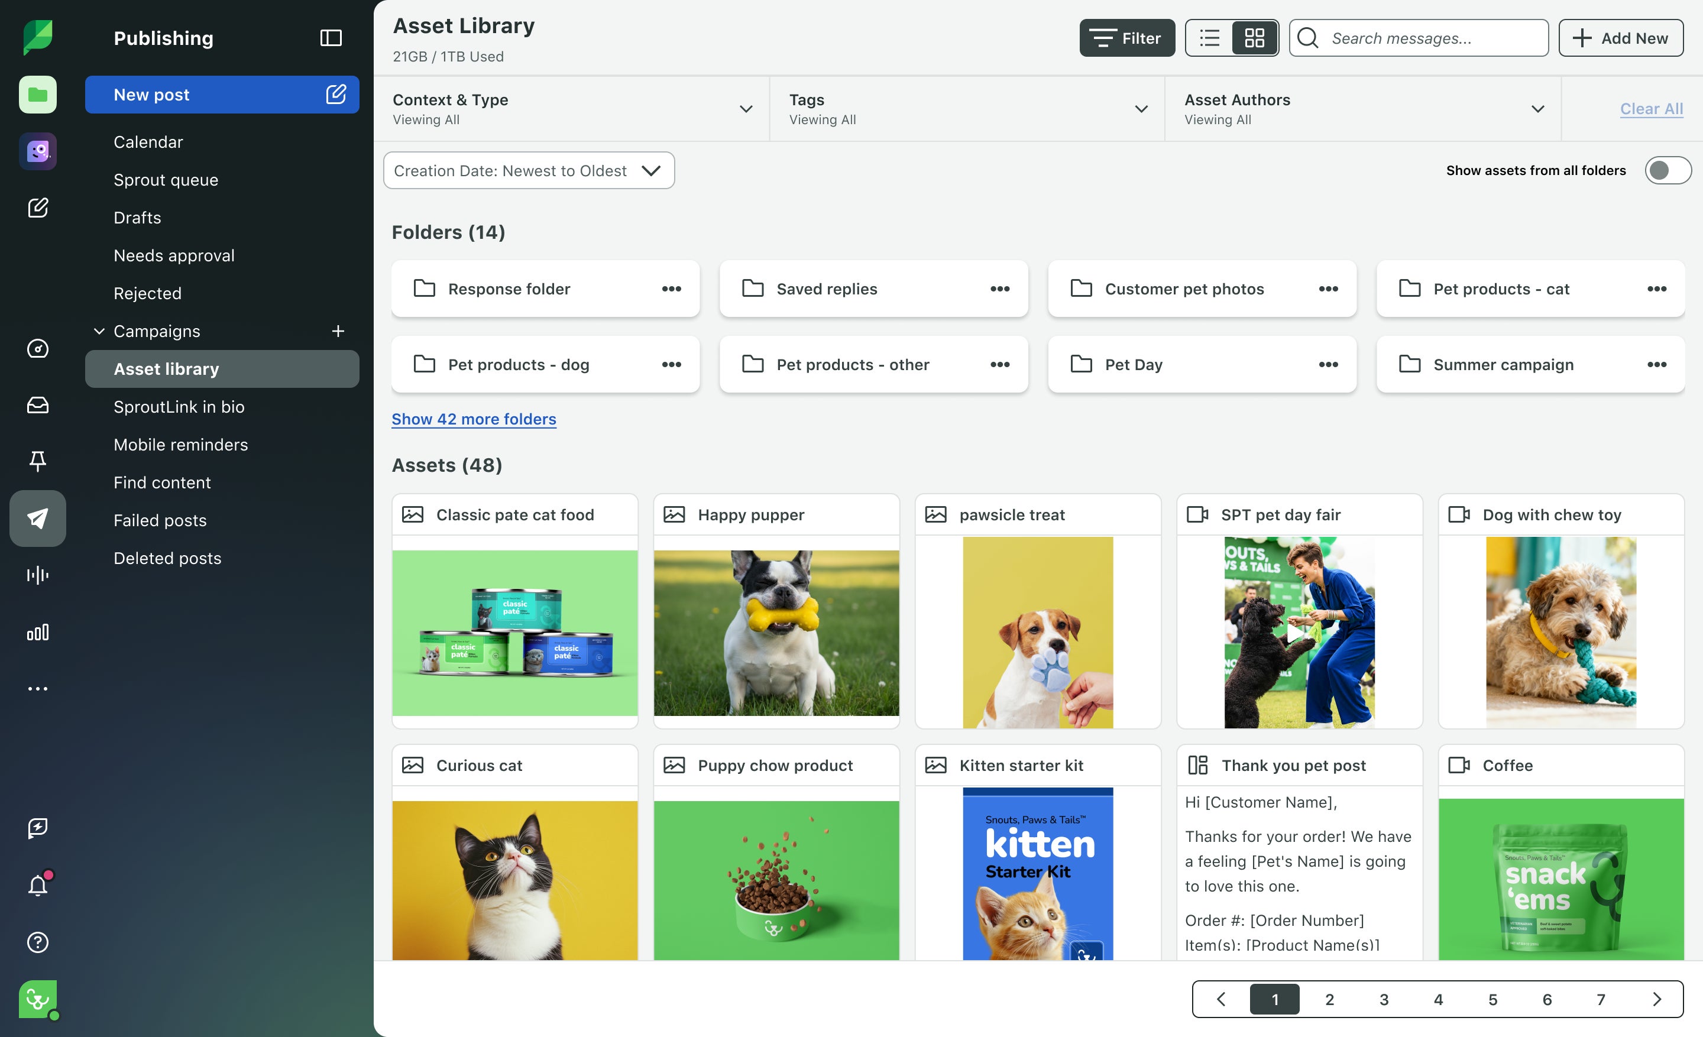The height and width of the screenshot is (1037, 1703).
Task: Open options for Pet Day folder
Action: tap(1328, 364)
